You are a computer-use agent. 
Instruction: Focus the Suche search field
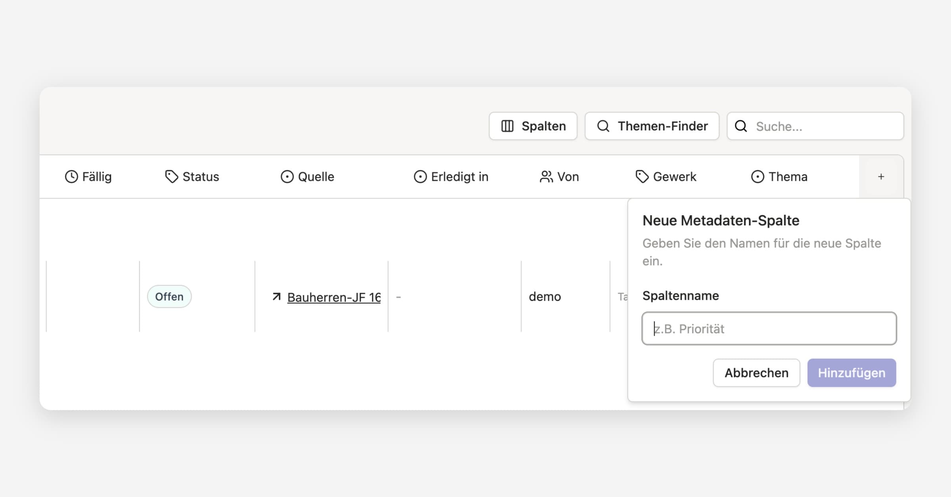pos(824,126)
